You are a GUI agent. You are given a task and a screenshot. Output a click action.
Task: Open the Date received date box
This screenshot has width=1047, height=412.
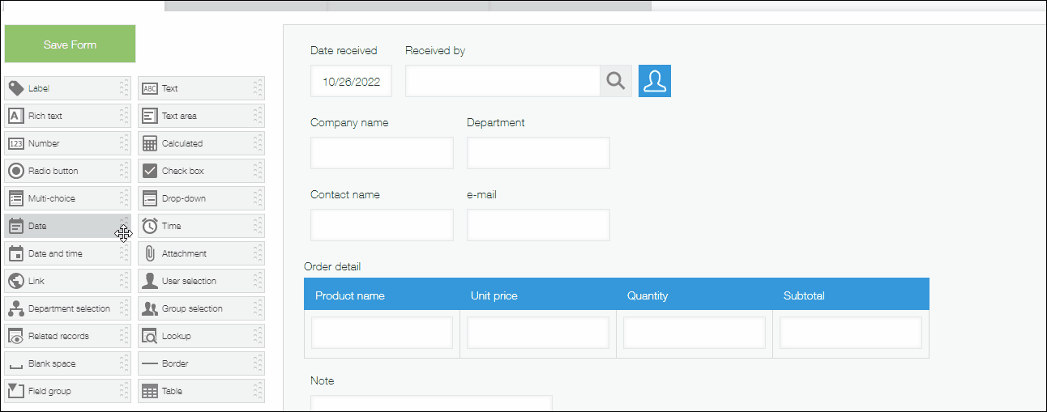pyautogui.click(x=351, y=81)
